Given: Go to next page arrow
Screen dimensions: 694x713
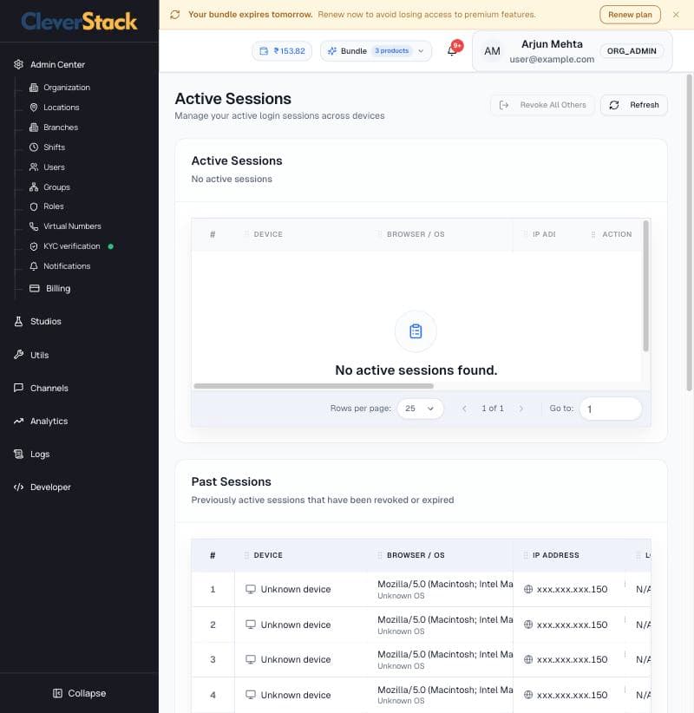Looking at the screenshot, I should 521,409.
